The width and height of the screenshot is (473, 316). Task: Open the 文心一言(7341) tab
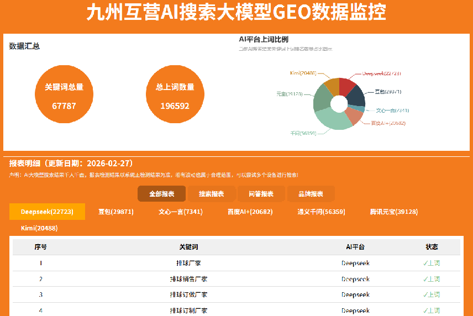(x=181, y=212)
